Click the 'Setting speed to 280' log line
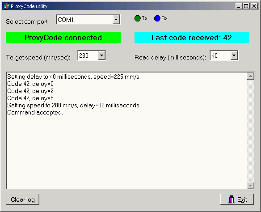The image size is (261, 212). tap(74, 106)
